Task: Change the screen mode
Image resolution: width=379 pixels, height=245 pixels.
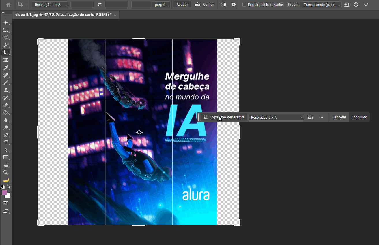Action: [5, 211]
